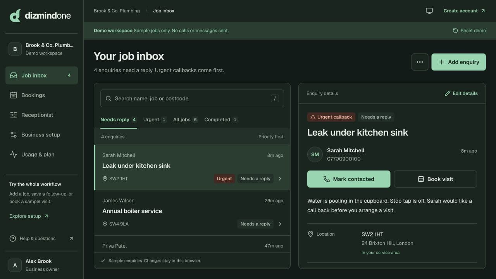496x279 pixels.
Task: Change the Priority first sort order
Action: 271,137
